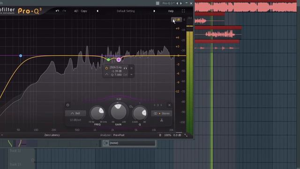Toggle the Gain-Q interaction link
Viewport: 300px width, 169px height.
point(131,107)
